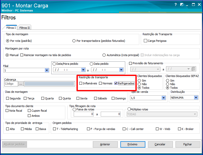Screen dimensions: 203x155
Task: Check Segunda in Dias de montagem
Action: coord(7,98)
